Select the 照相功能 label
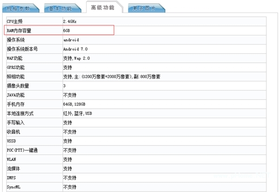Image resolution: width=279 pixels, height=192 pixels. pyautogui.click(x=16, y=77)
